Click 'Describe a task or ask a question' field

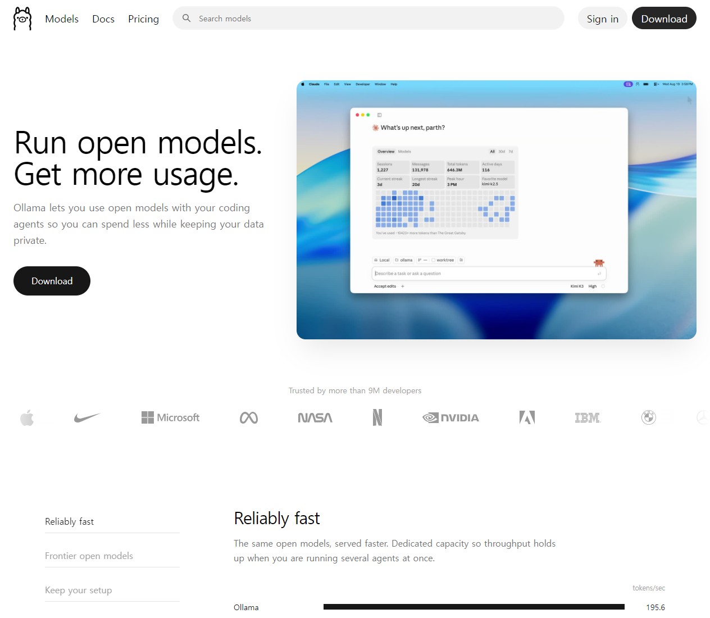(x=489, y=273)
